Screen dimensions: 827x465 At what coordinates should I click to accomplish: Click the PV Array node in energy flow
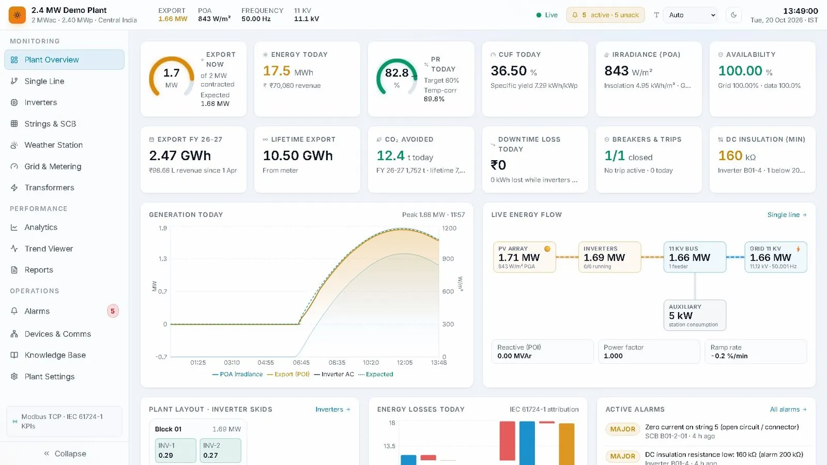[x=525, y=257]
